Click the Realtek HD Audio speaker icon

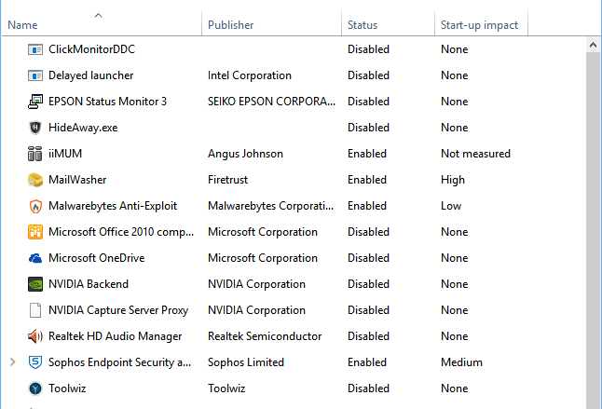pos(35,336)
